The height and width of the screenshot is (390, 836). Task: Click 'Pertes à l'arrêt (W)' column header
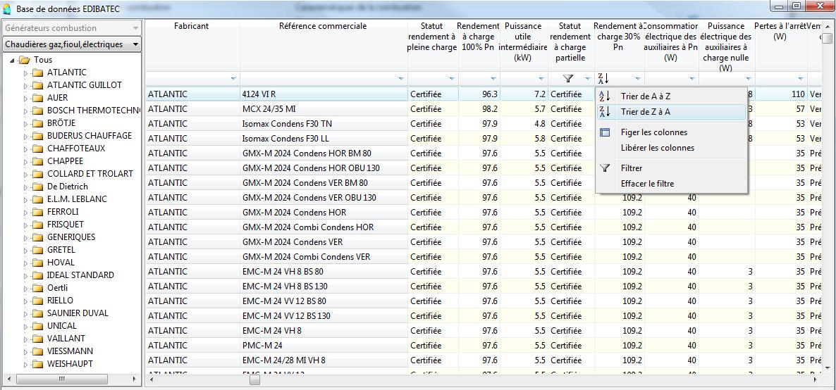click(x=780, y=46)
